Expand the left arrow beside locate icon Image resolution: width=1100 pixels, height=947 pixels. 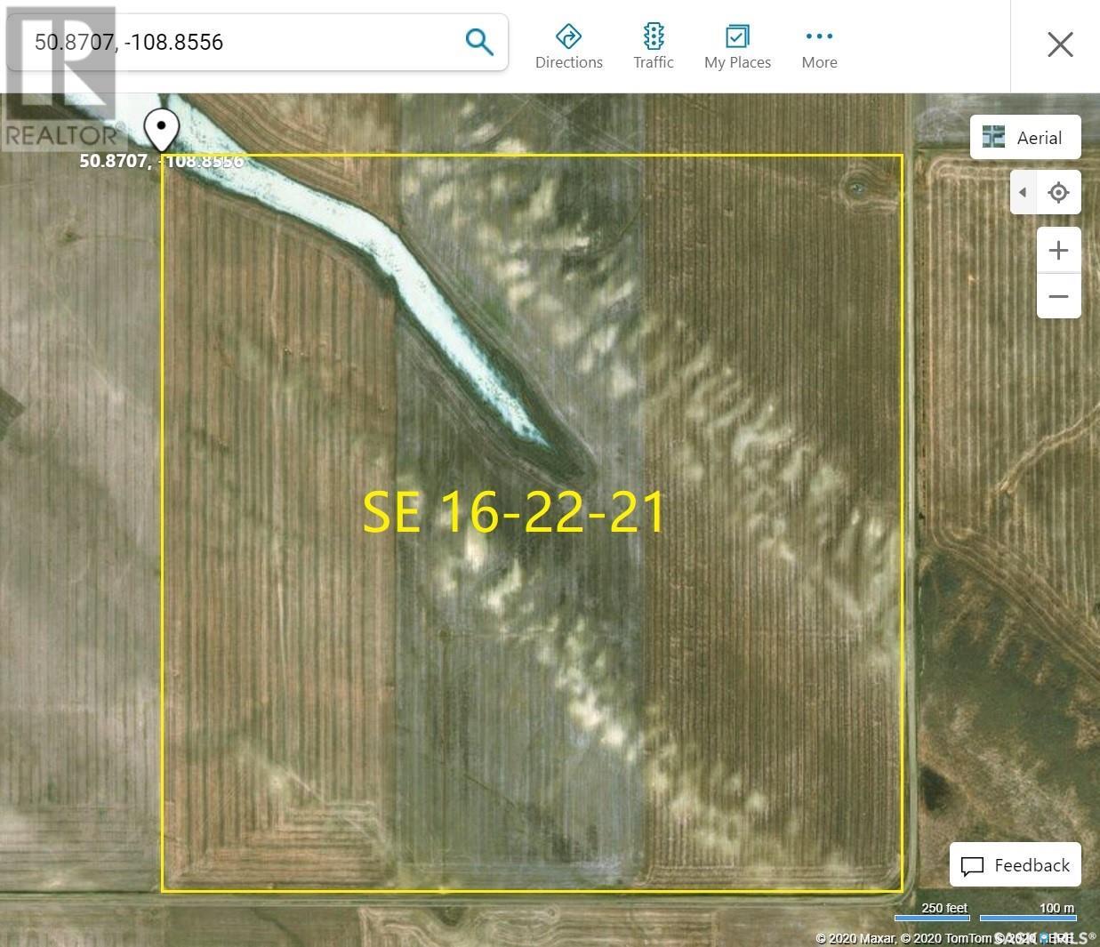click(x=1023, y=192)
